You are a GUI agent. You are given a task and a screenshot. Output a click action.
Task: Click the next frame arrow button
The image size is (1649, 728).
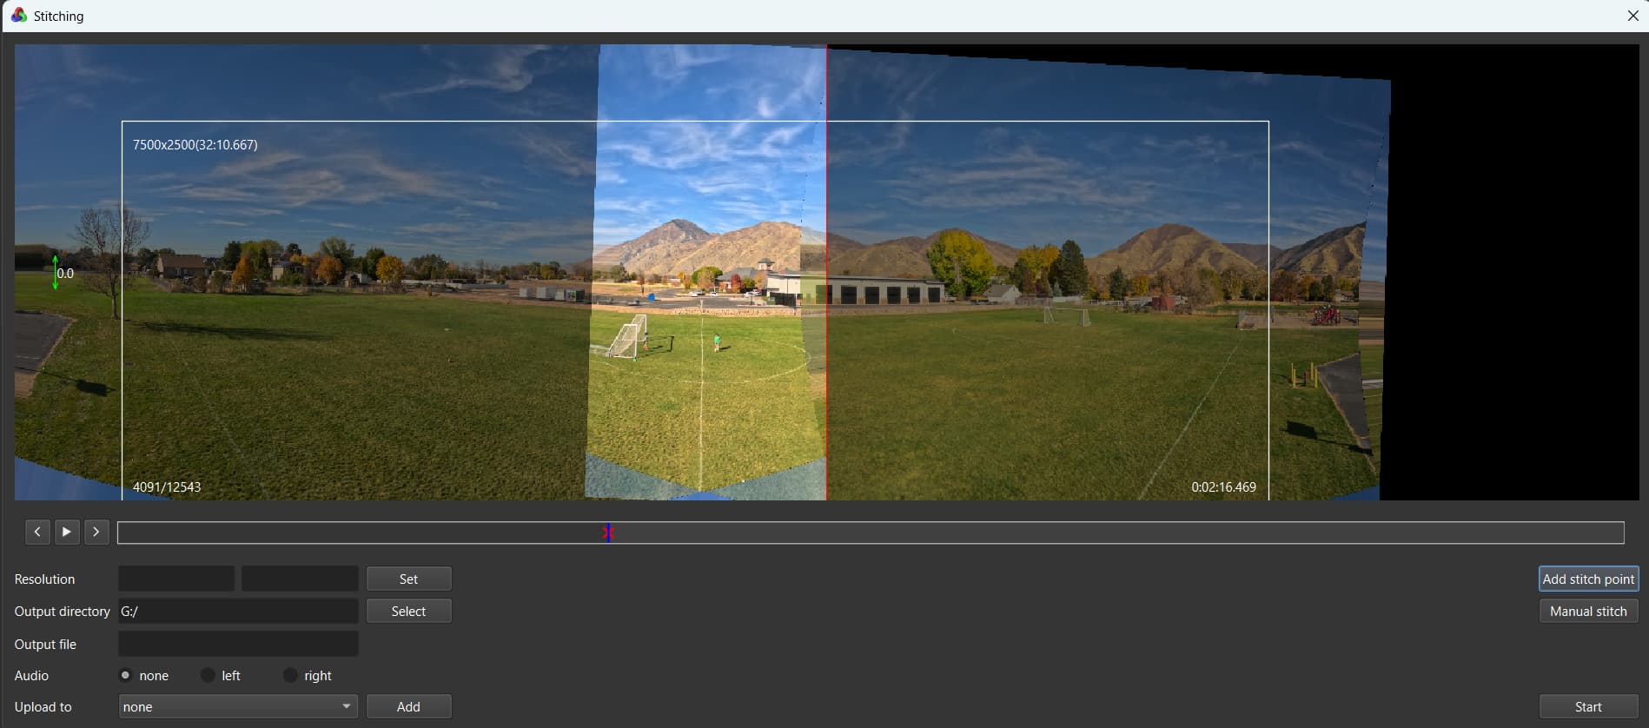pos(96,532)
